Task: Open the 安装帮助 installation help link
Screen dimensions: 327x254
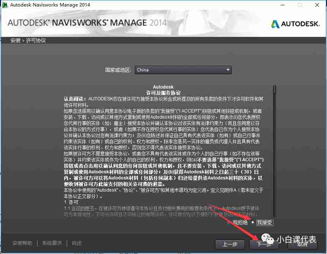Action: click(23, 243)
